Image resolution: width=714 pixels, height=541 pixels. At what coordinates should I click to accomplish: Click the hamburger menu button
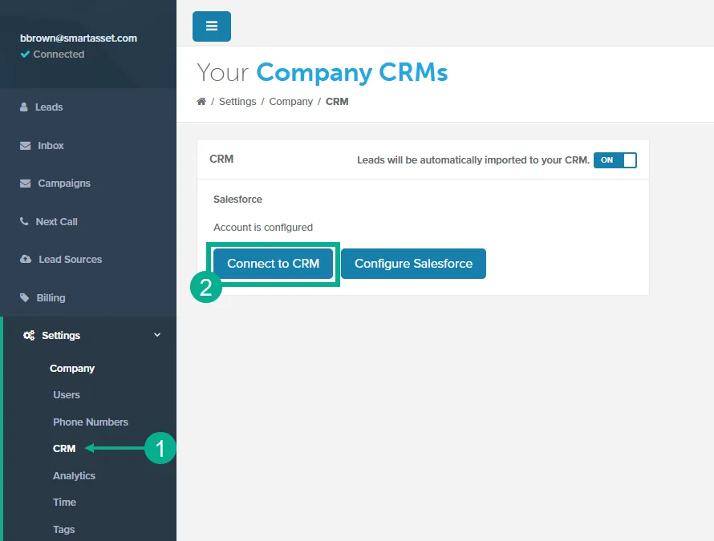(x=211, y=26)
